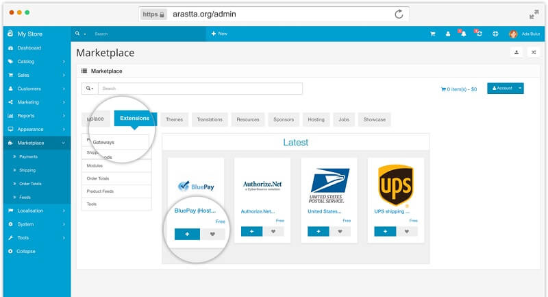The height and width of the screenshot is (297, 548).
Task: Add BluePay extension with plus button
Action: tap(187, 234)
